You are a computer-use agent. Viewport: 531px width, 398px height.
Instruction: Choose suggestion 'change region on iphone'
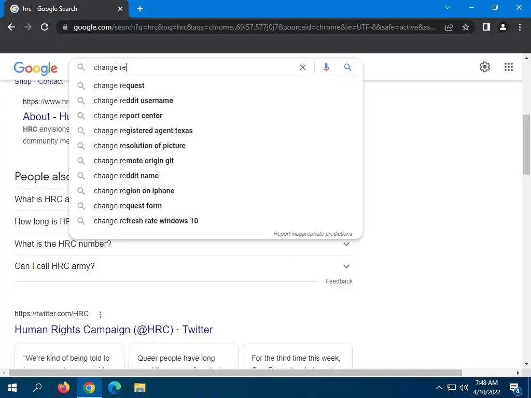pos(216,191)
